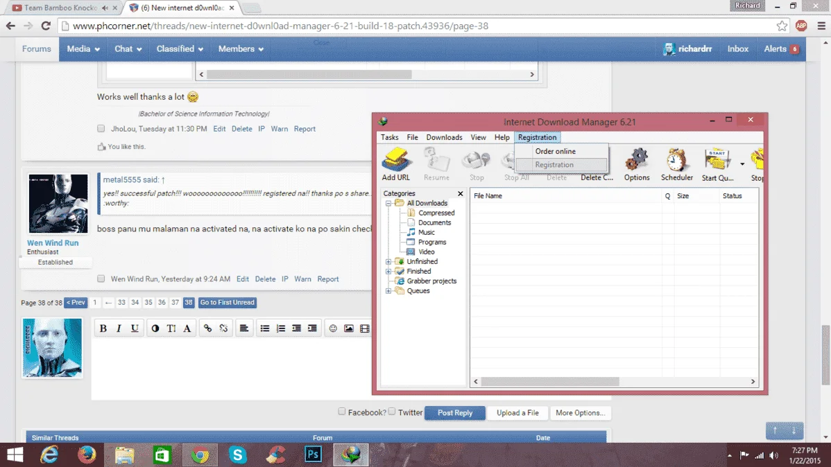Viewport: 831px width, 467px height.
Task: Bookmark this page with the star icon
Action: 782,26
